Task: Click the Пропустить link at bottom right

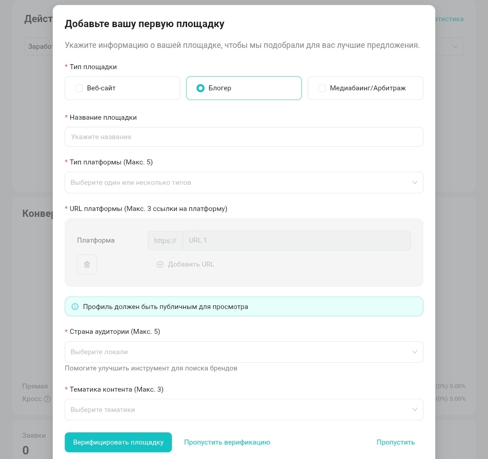Action: [395, 442]
